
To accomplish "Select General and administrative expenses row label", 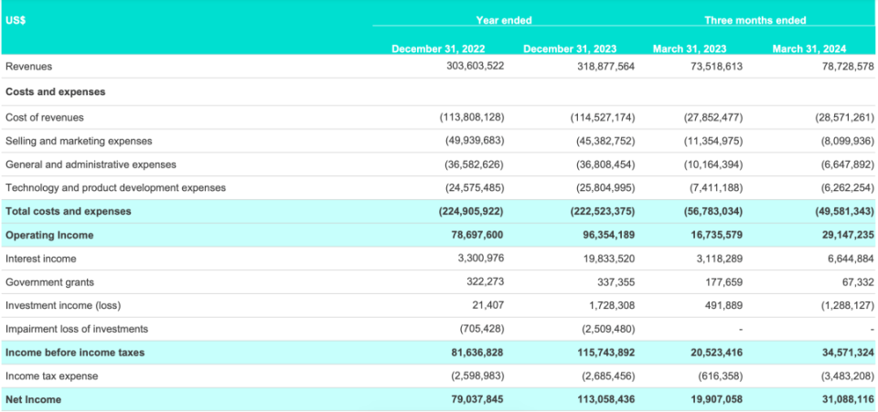I will coord(91,164).
